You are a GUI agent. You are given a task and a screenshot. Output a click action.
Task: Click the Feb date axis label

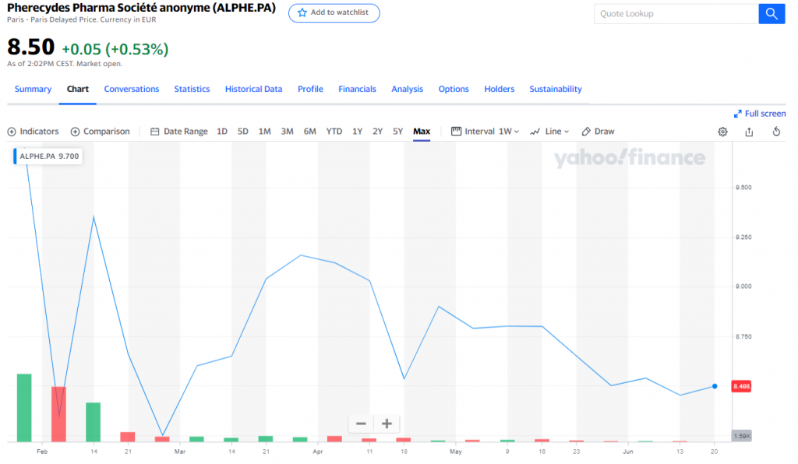42,452
